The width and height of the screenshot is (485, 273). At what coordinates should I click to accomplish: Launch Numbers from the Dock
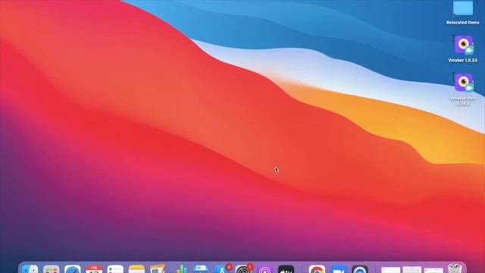pos(182,269)
